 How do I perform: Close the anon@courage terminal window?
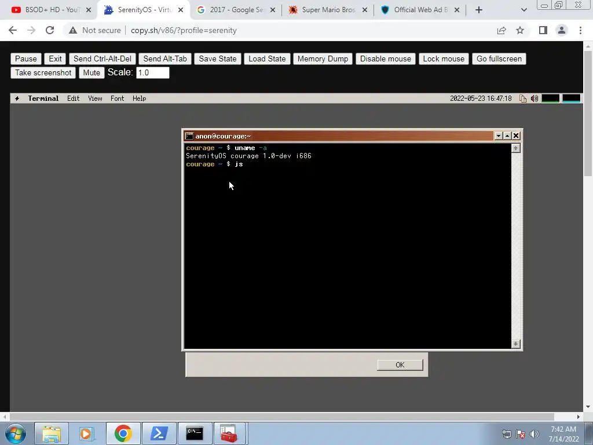[516, 136]
